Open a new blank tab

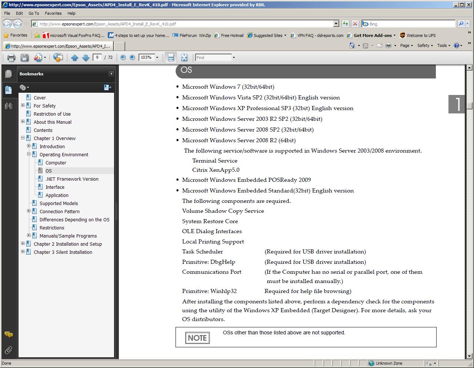tap(119, 46)
